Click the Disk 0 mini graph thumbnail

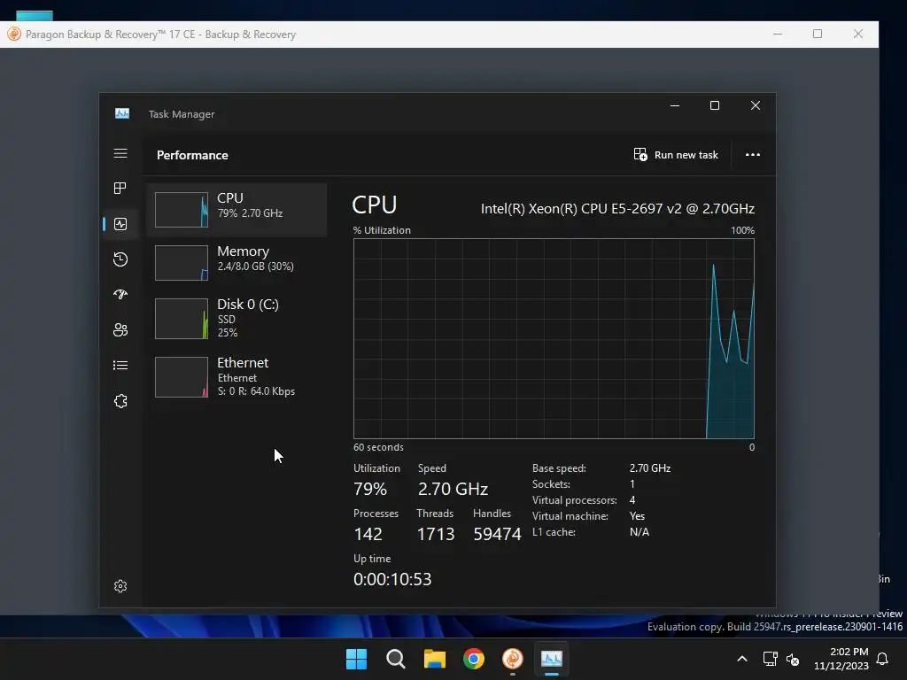(x=182, y=319)
